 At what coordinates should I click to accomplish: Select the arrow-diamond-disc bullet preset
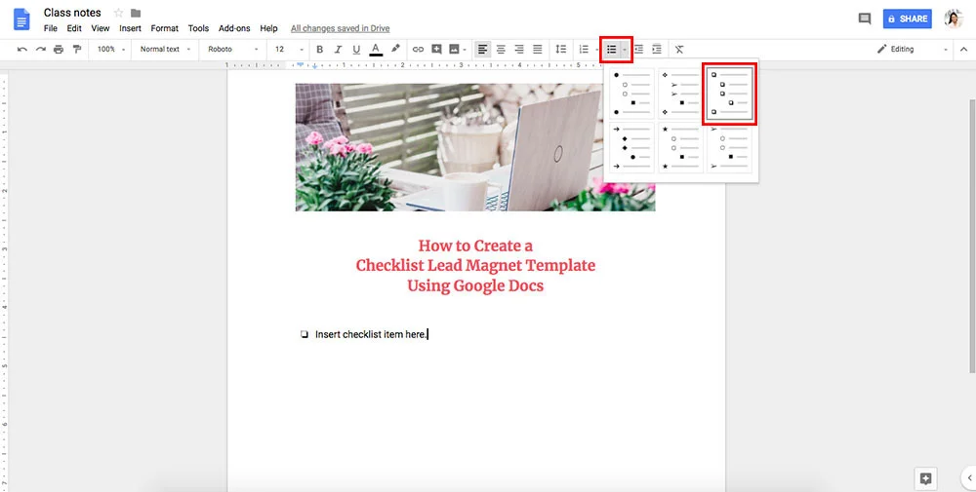point(631,148)
